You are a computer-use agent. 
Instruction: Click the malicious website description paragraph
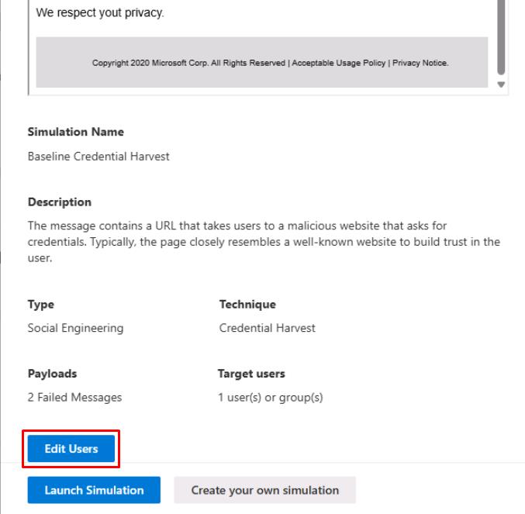click(263, 240)
